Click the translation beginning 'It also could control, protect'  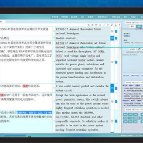click(82, 88)
